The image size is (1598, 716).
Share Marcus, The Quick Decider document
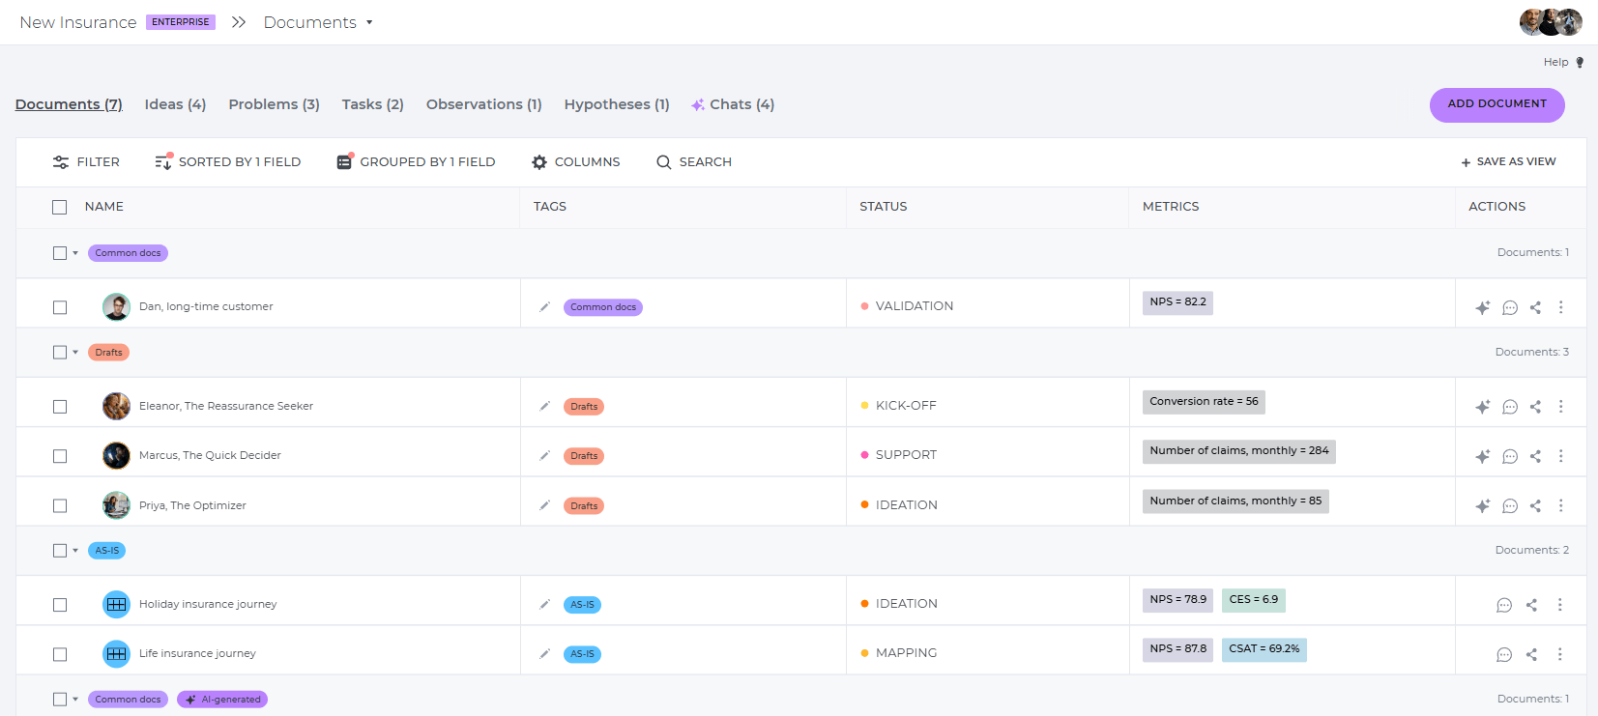tap(1535, 456)
